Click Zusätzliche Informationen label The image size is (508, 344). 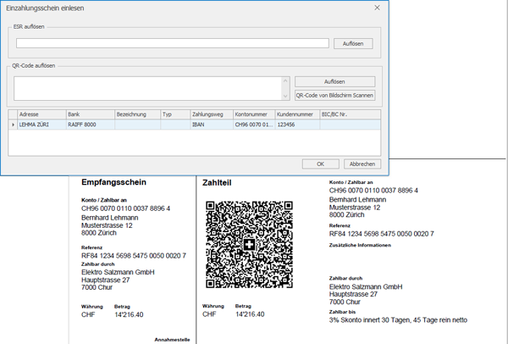point(360,245)
